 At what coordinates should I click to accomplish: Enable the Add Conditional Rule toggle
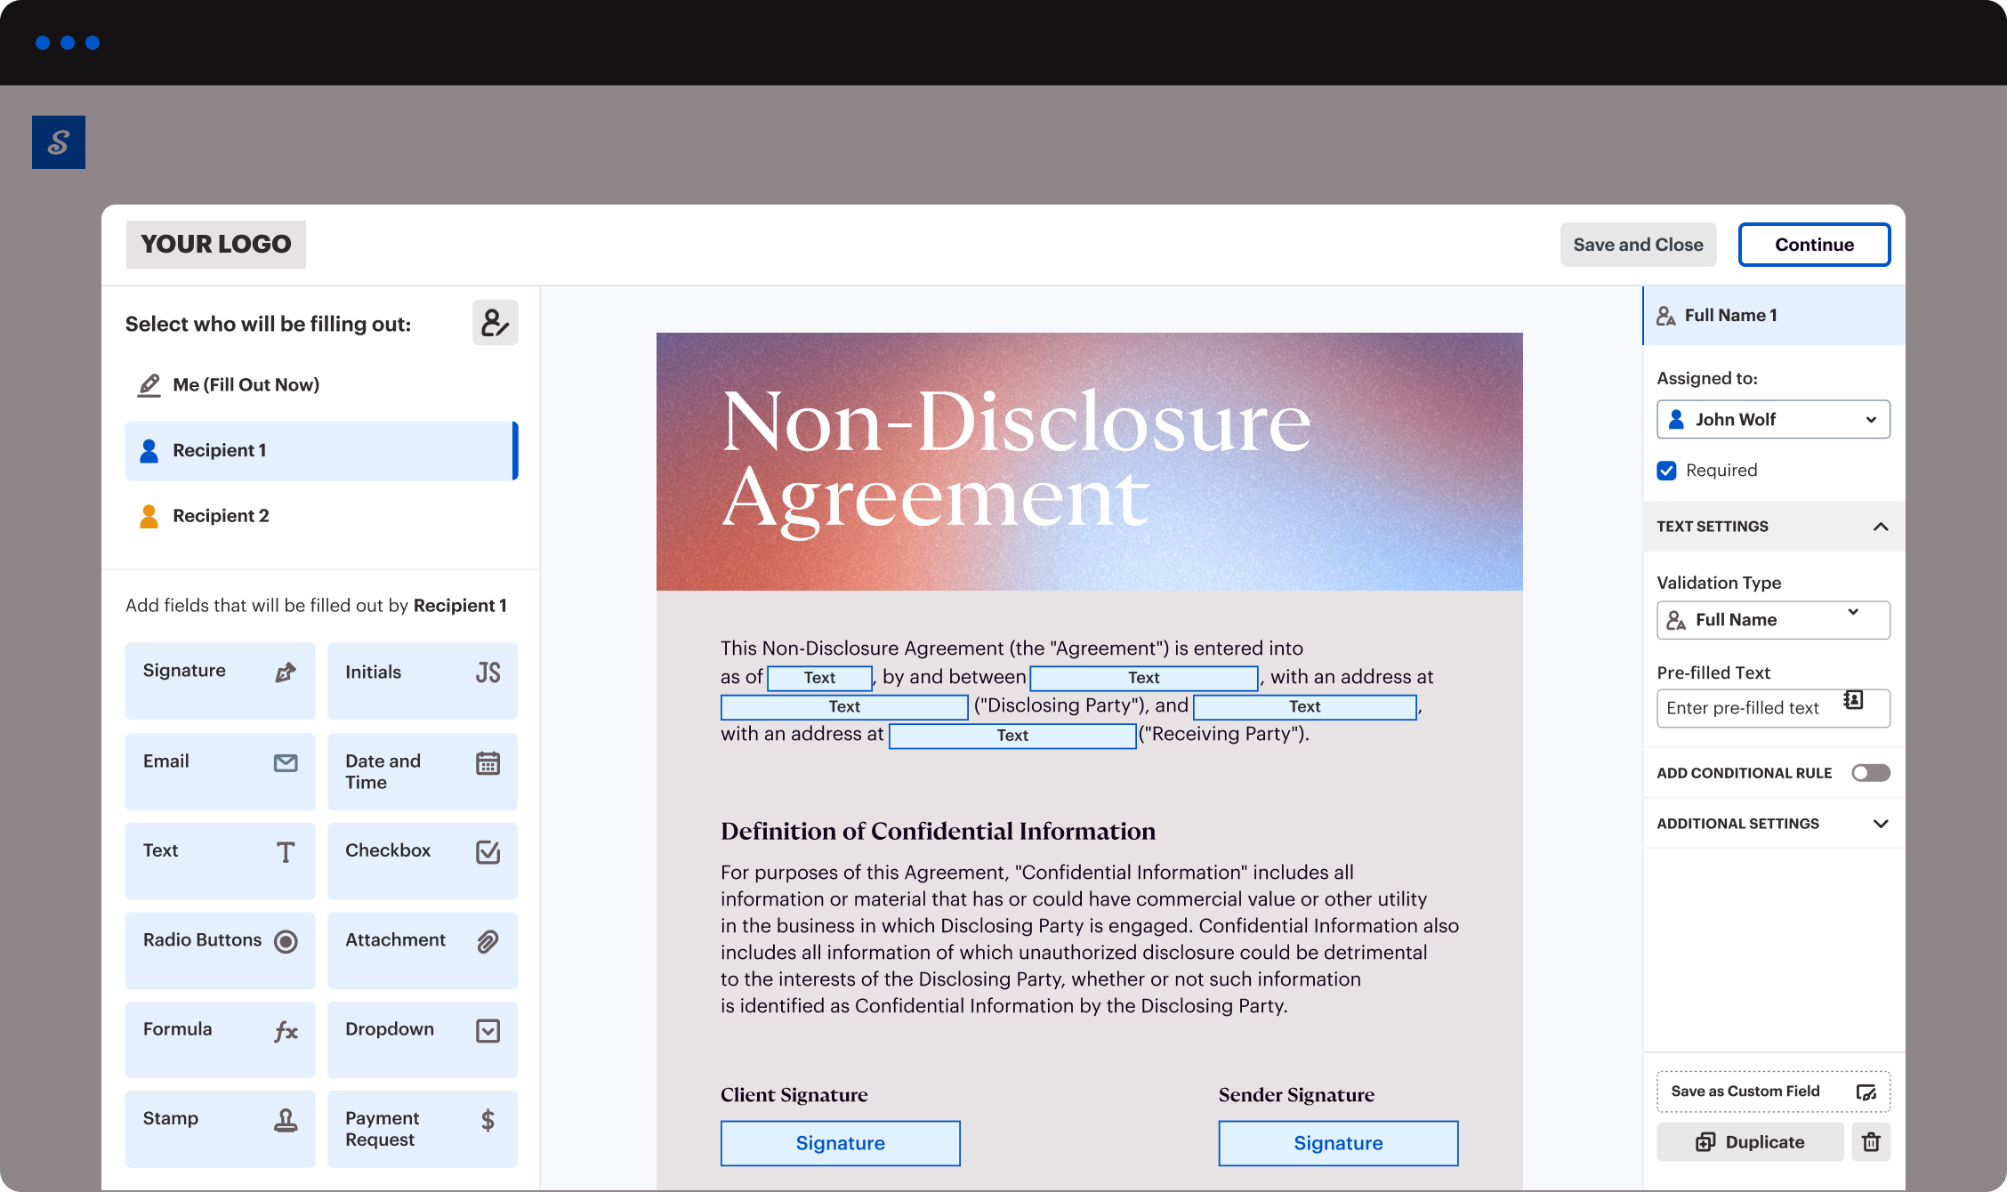point(1870,772)
